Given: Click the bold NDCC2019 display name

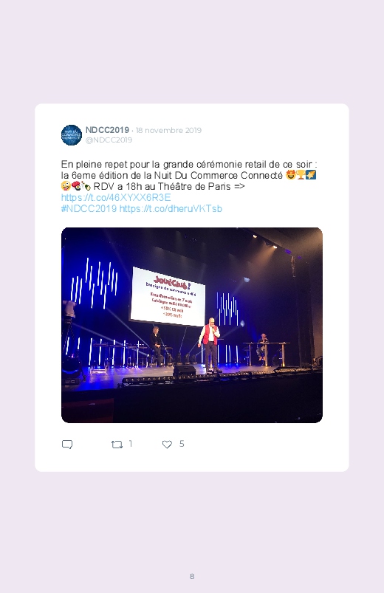Looking at the screenshot, I should pos(107,130).
